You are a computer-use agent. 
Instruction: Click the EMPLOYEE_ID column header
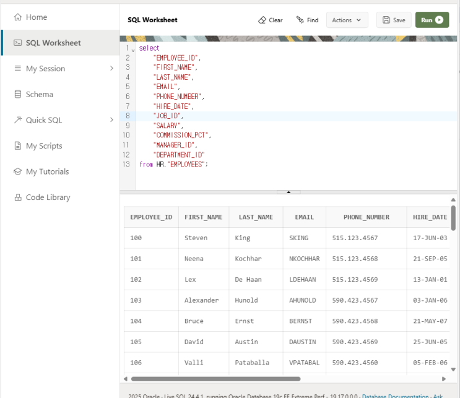(x=151, y=217)
